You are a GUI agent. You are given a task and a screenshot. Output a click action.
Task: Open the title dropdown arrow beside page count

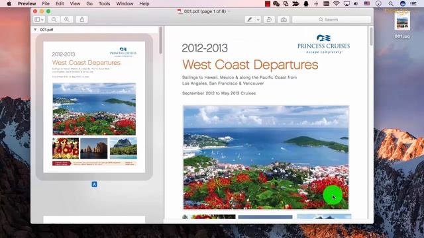pos(229,11)
